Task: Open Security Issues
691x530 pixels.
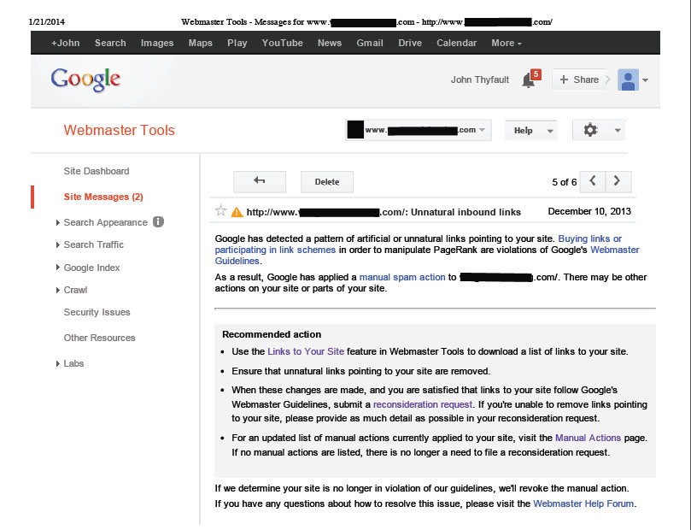Action: tap(97, 312)
